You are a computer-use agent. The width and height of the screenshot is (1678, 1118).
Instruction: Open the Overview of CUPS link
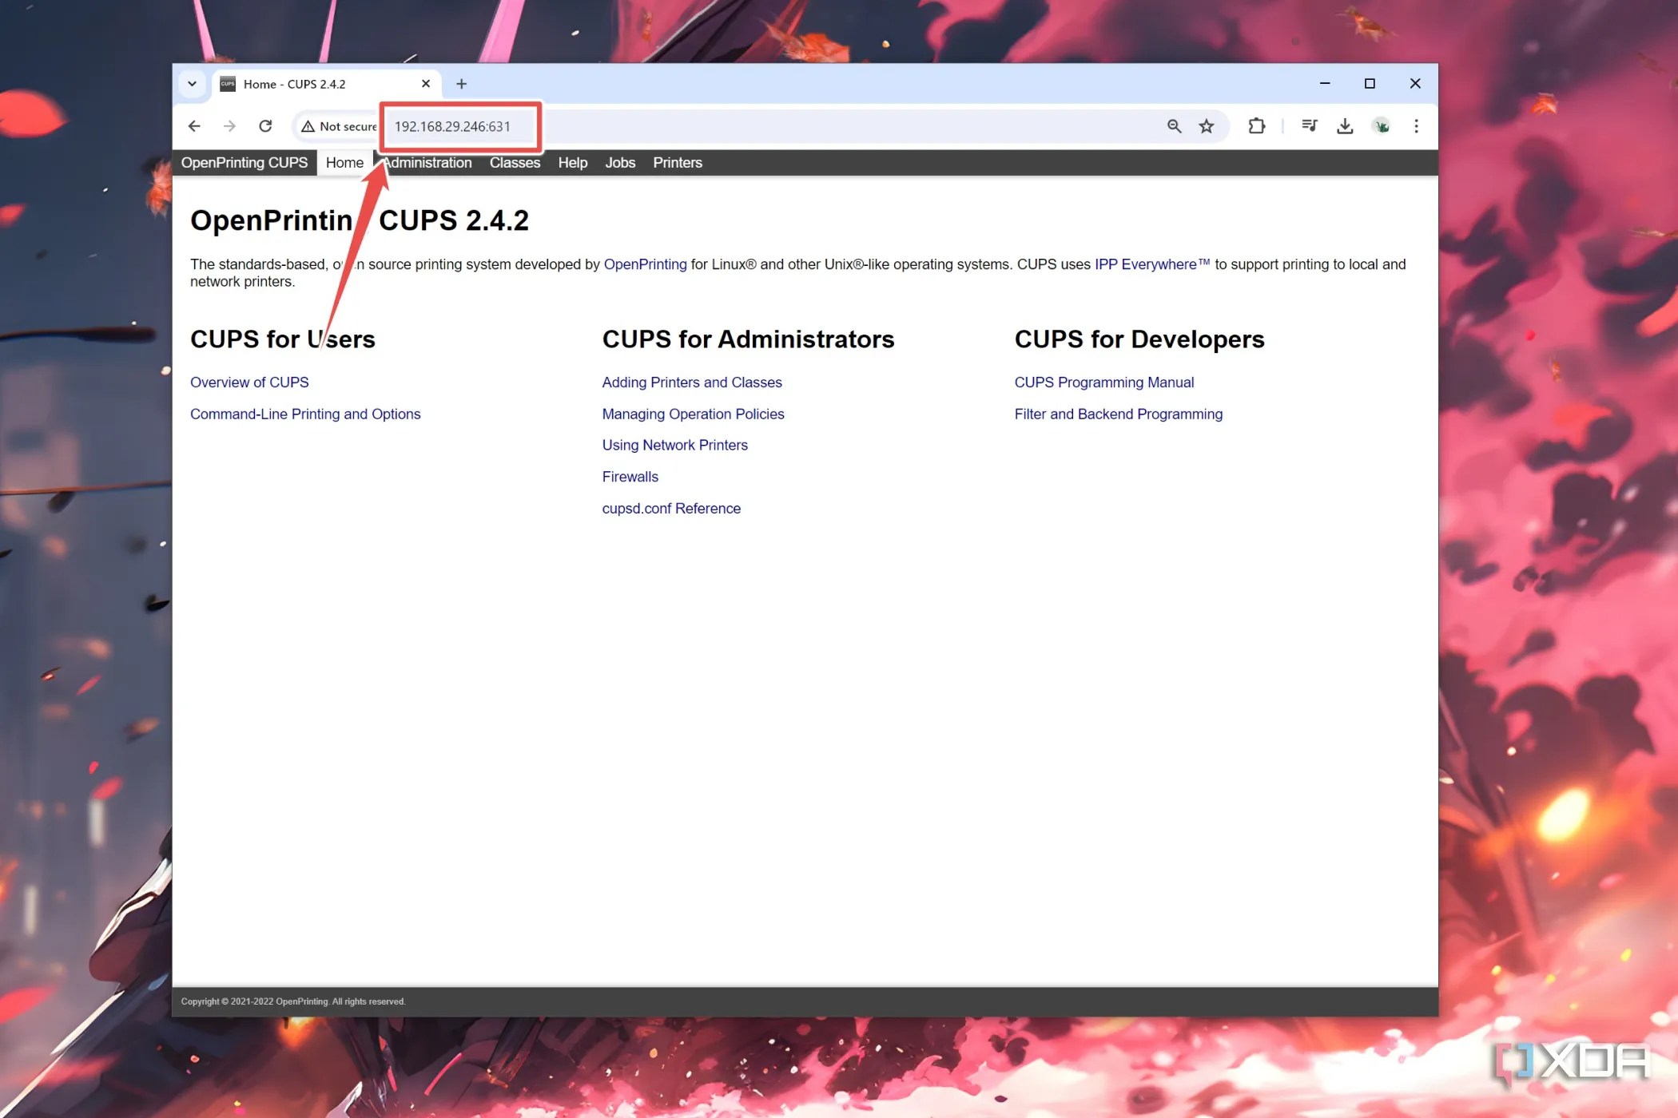[249, 382]
